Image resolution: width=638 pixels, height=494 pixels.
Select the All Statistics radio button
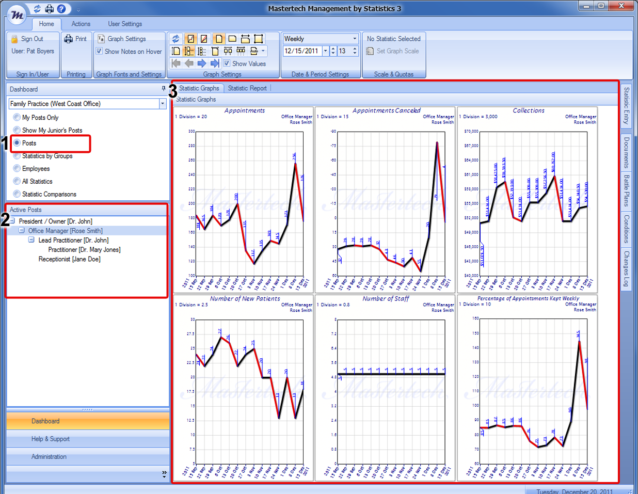pos(17,181)
